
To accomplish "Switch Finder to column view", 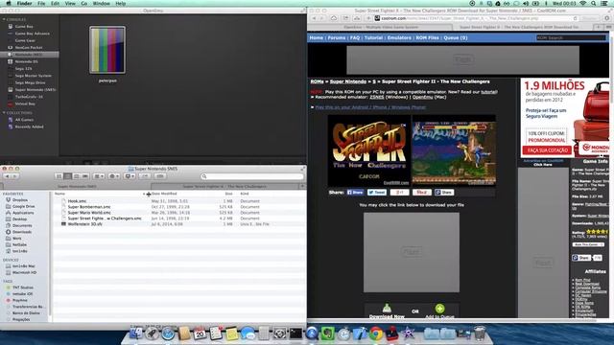I will click(x=77, y=176).
